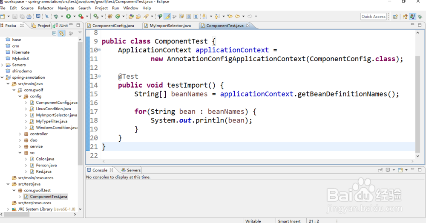
Task: Open the Source menu
Action: [x=27, y=8]
